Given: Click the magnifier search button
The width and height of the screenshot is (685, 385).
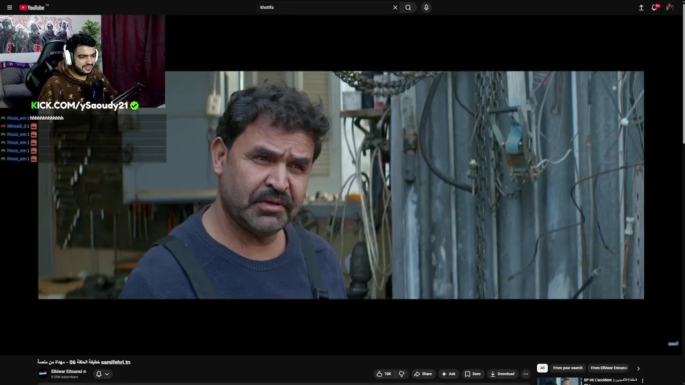Looking at the screenshot, I should click(408, 7).
